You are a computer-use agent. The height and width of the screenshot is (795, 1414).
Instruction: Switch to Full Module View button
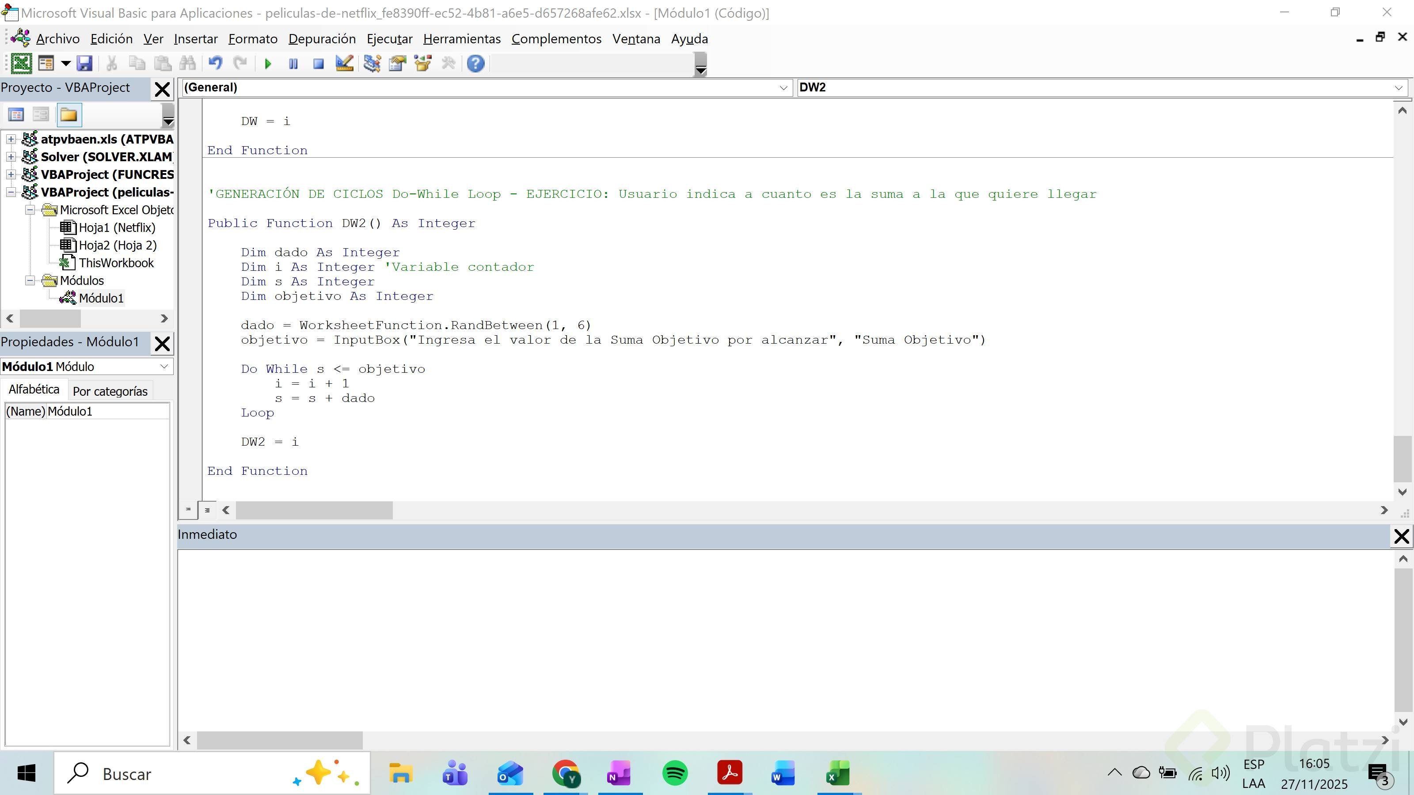(207, 510)
